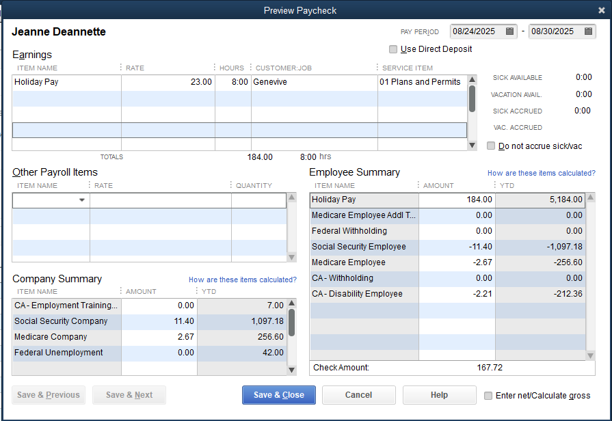Select Holiday Pay row in Employee Summary
The width and height of the screenshot is (612, 421).
click(x=448, y=200)
